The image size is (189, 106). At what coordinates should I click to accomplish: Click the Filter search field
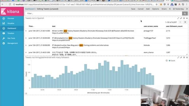(103, 14)
